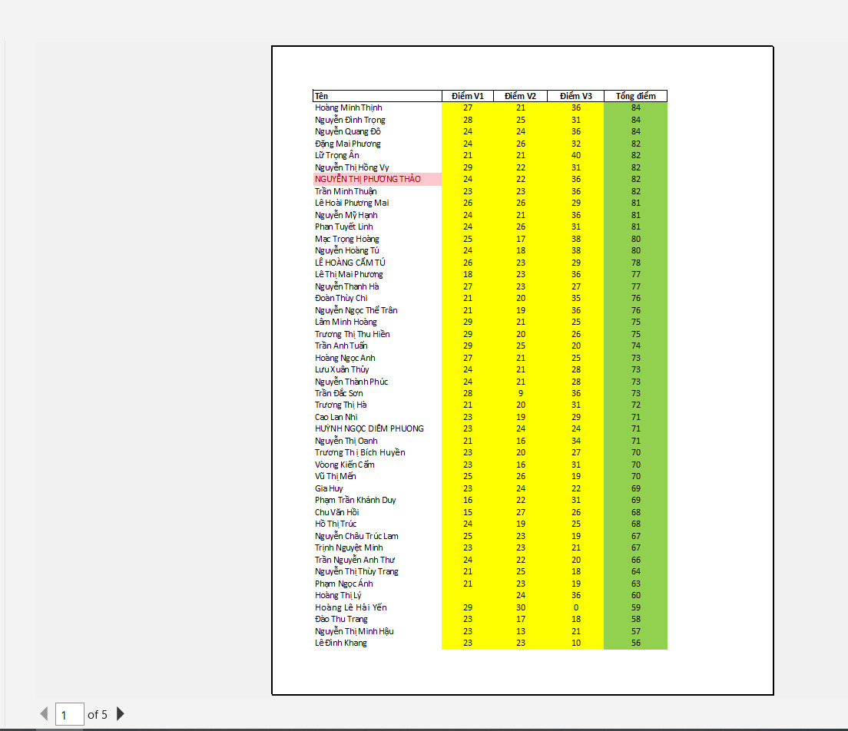Select the name 'Nguyễn Thị Oanh'
848x731 pixels.
point(346,441)
